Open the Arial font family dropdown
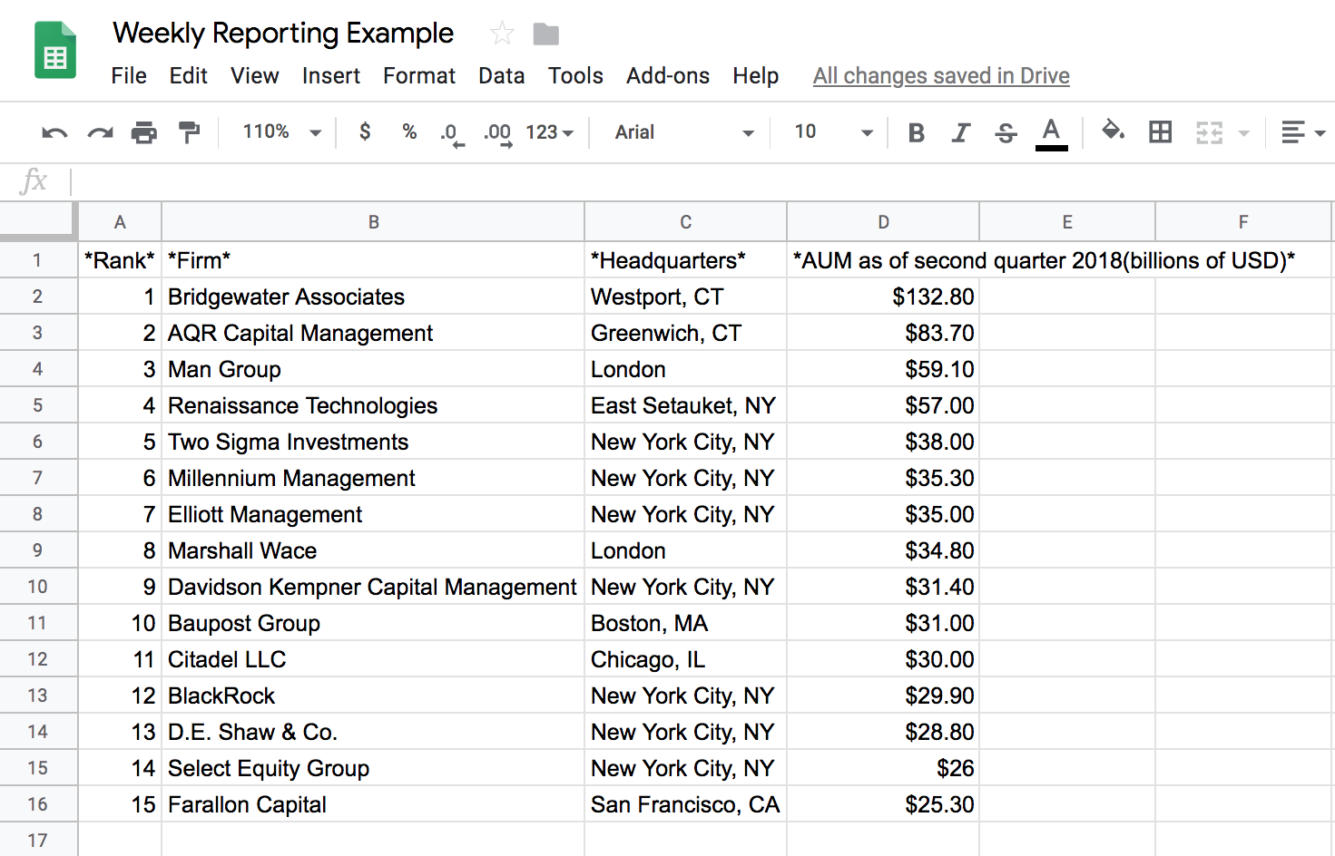Screen dimensions: 1335x856 click(681, 131)
